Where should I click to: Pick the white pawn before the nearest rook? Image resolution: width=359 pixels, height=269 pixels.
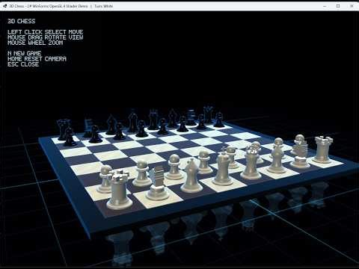coord(105,179)
